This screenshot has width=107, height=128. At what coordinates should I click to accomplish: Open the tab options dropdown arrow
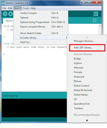click(x=95, y=20)
